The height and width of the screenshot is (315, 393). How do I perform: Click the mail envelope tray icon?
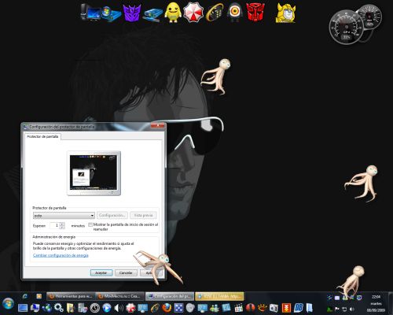pyautogui.click(x=337, y=298)
